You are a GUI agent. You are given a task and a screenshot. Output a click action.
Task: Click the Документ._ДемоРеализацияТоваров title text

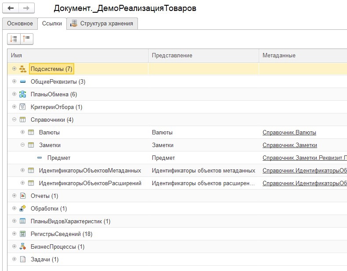pos(125,8)
